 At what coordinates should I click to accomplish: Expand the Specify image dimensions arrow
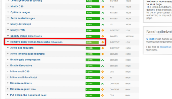coord(8,36)
